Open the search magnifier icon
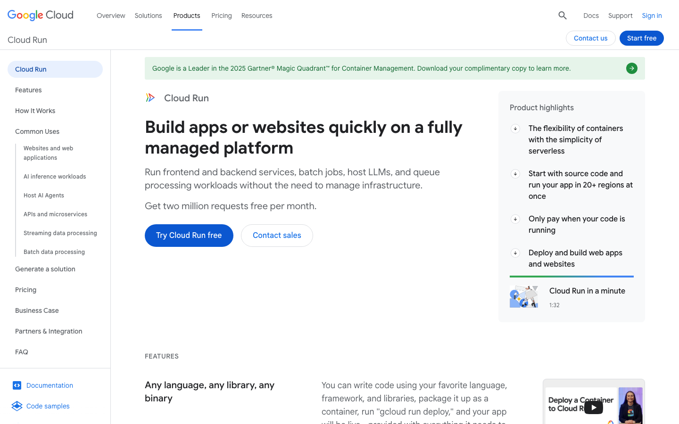This screenshot has width=679, height=424. [x=563, y=16]
